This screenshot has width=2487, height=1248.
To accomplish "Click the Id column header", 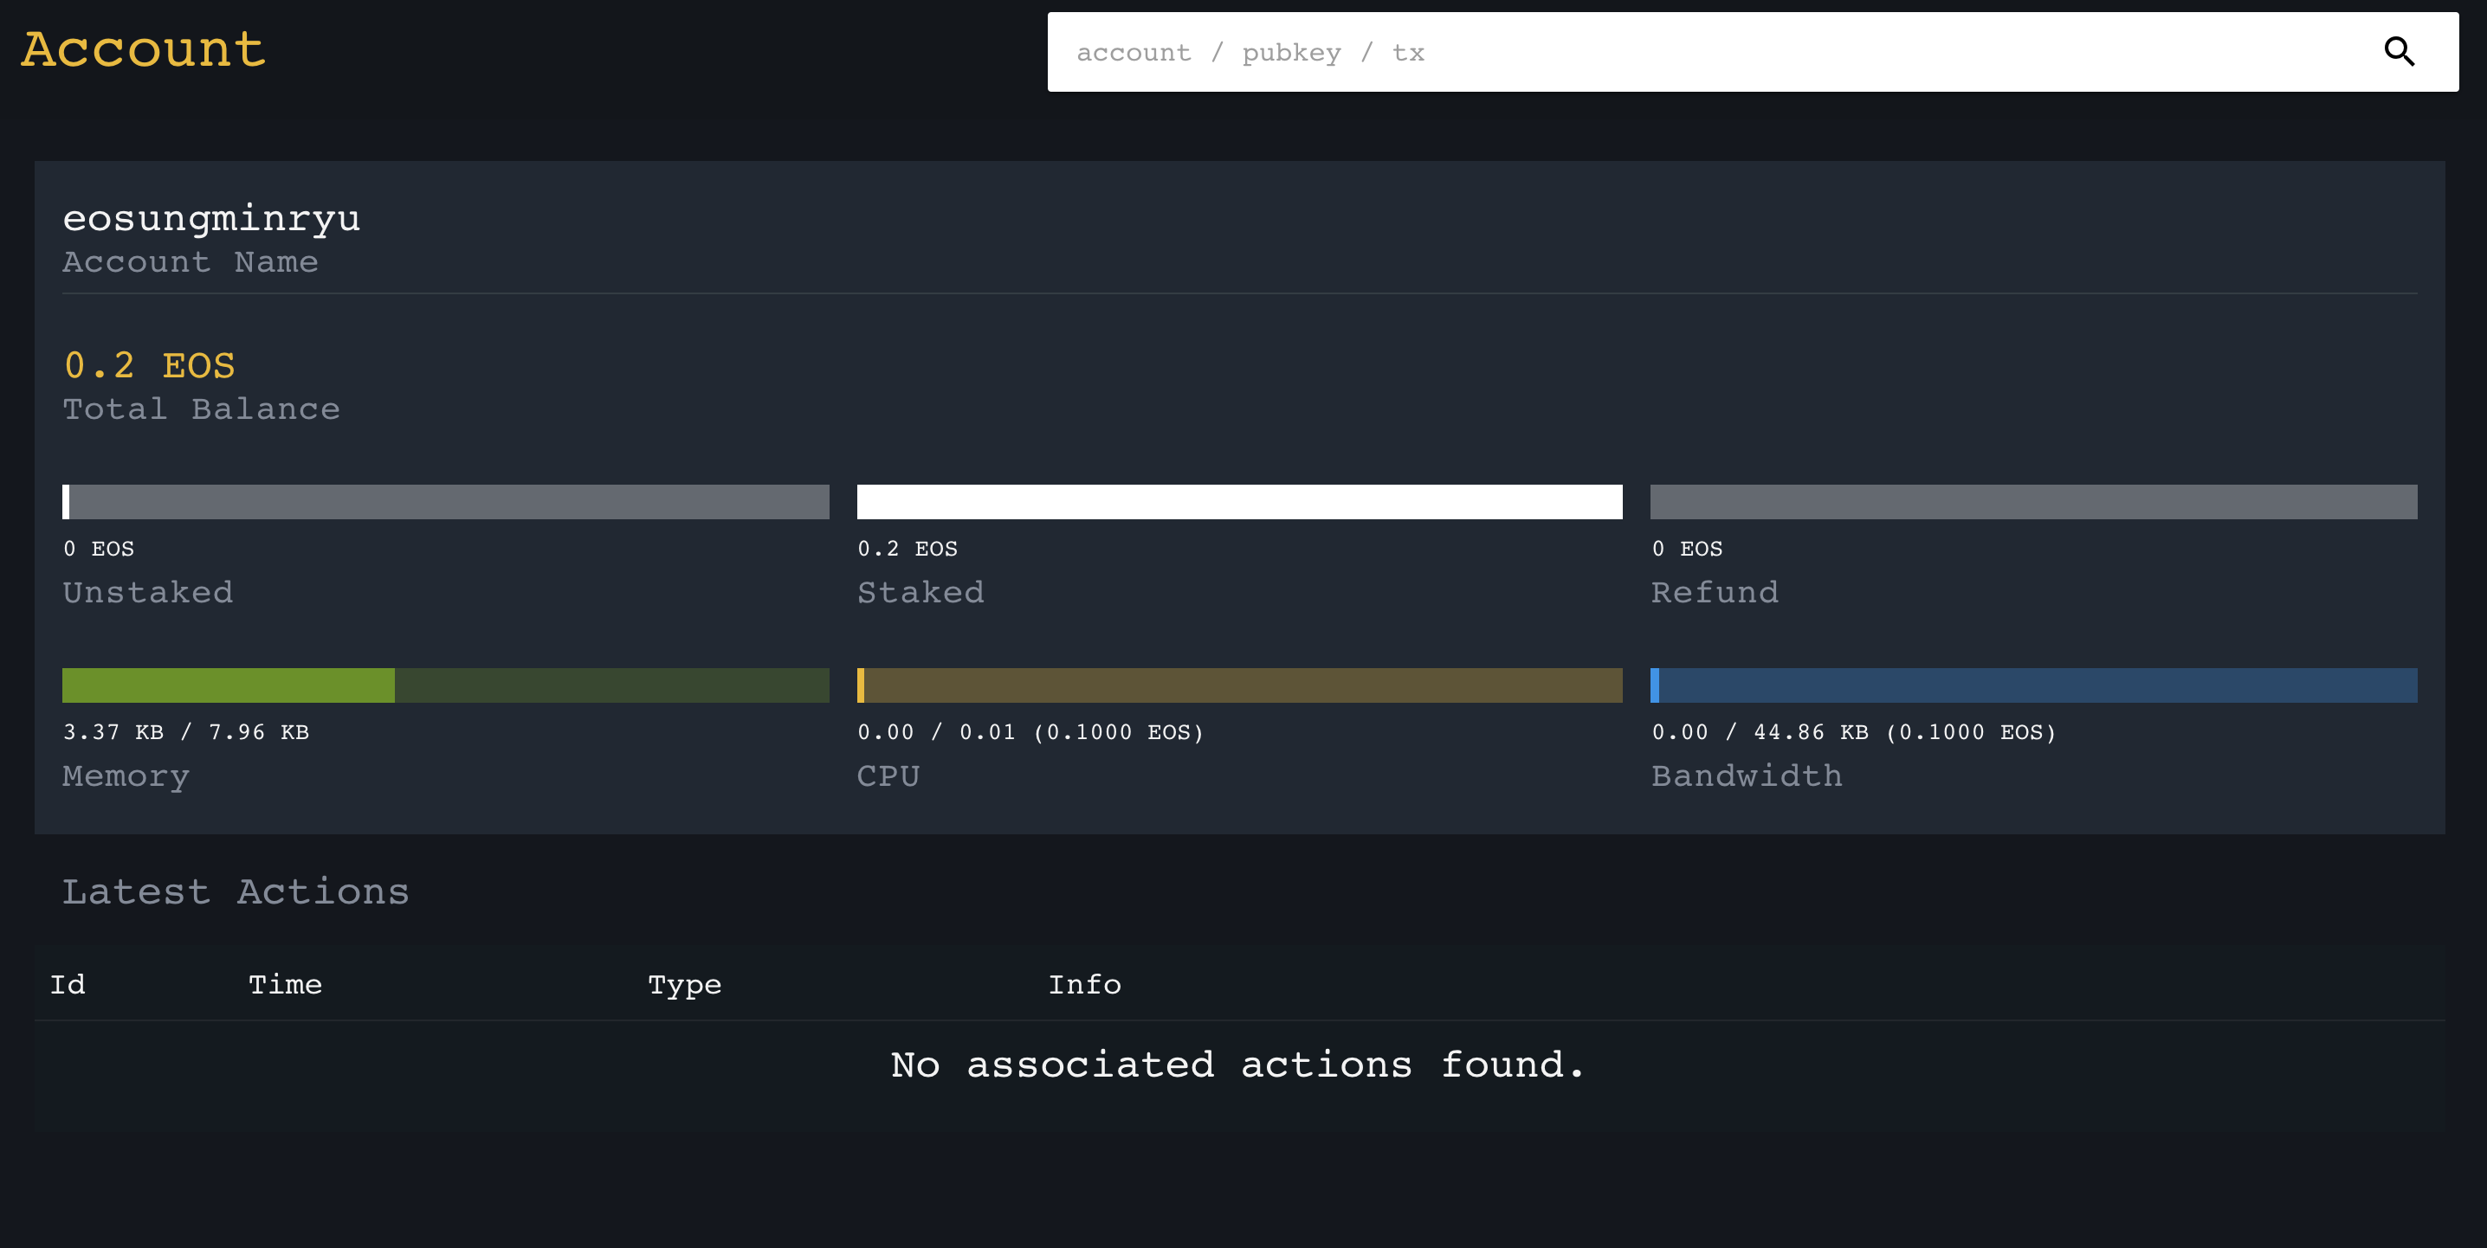I will pyautogui.click(x=68, y=985).
